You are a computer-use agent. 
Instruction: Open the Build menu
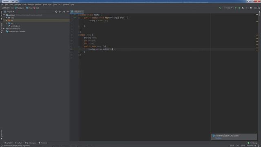45,4
